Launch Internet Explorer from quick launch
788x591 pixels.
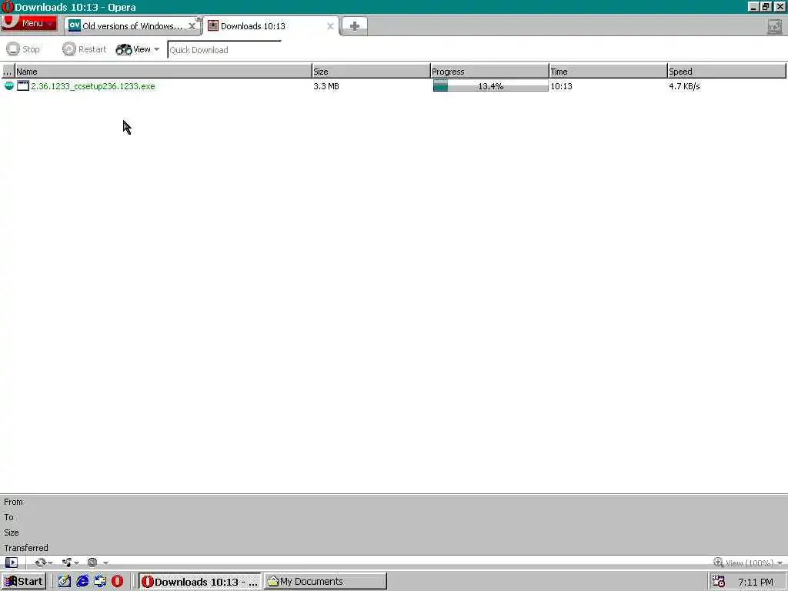tap(82, 582)
